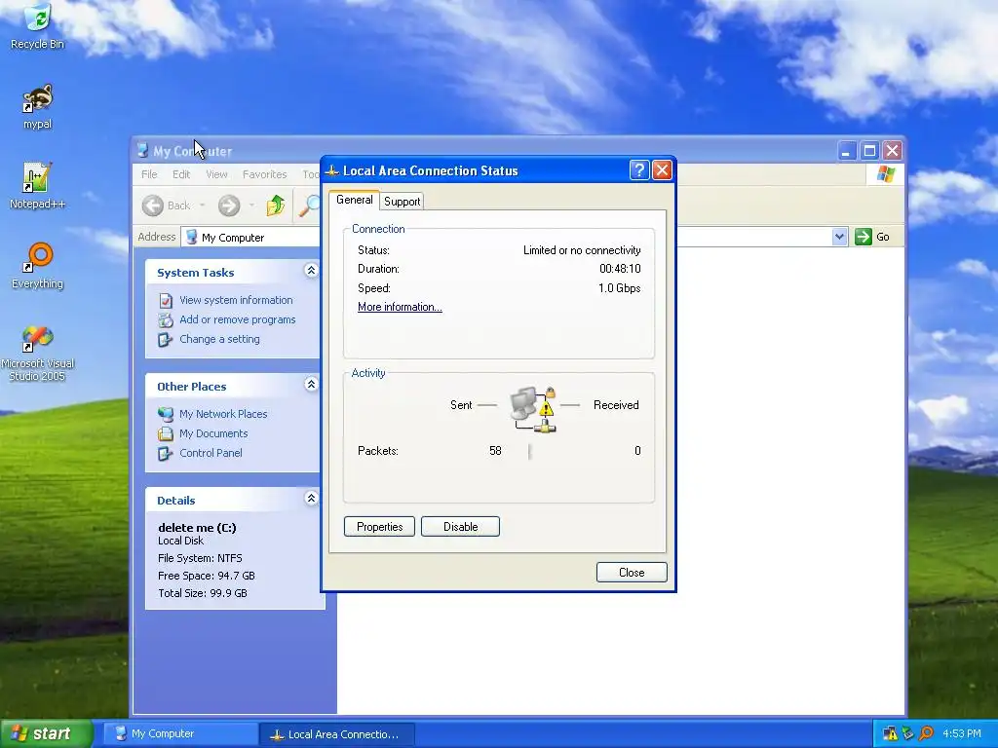Go up one folder level in My Computer
The width and height of the screenshot is (998, 748).
point(276,206)
